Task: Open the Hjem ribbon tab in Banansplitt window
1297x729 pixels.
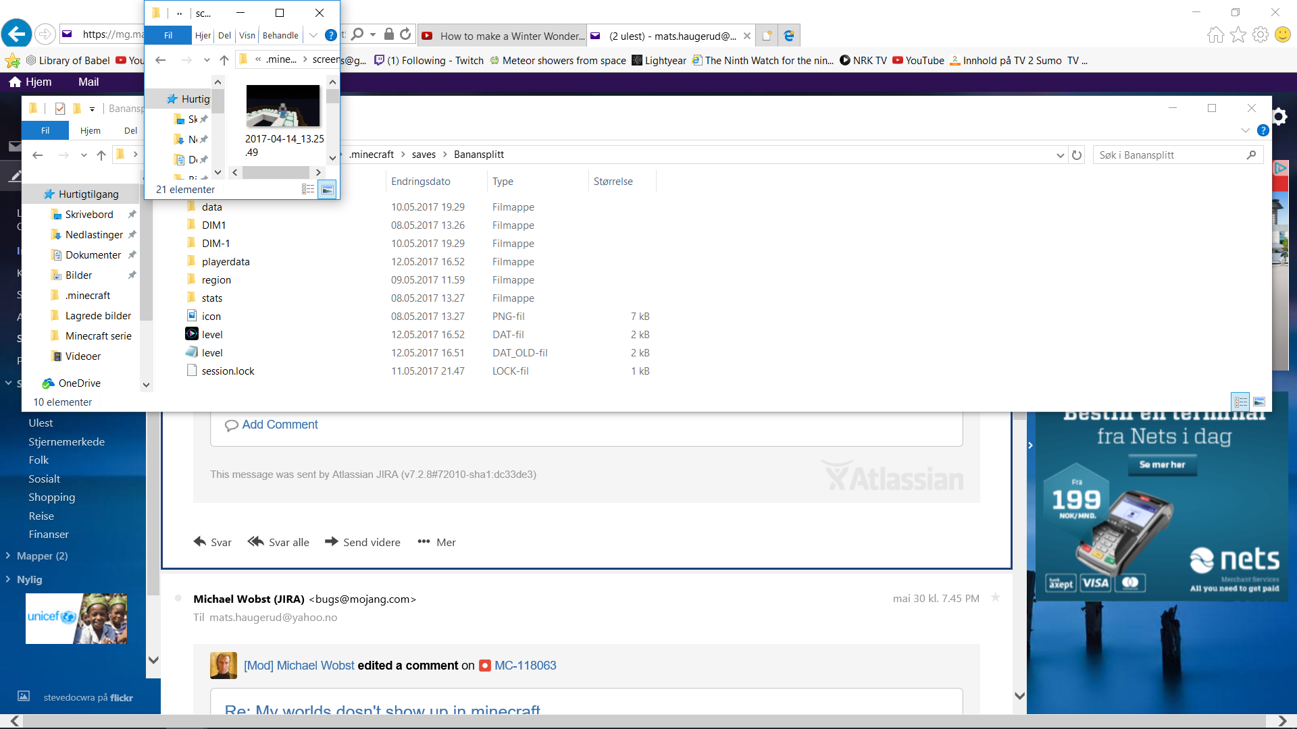Action: pyautogui.click(x=90, y=130)
